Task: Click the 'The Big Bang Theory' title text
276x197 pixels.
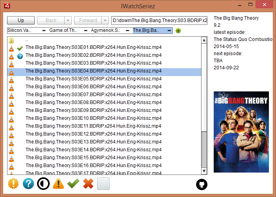Action: point(236,18)
